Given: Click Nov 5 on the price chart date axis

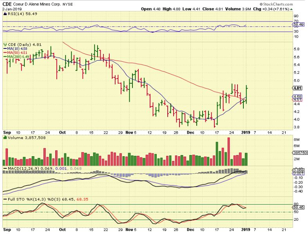Looking at the screenshot, I should pos(131,132).
